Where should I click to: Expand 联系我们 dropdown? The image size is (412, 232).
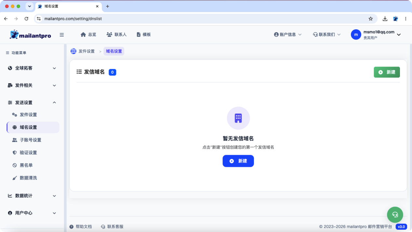[x=327, y=35]
